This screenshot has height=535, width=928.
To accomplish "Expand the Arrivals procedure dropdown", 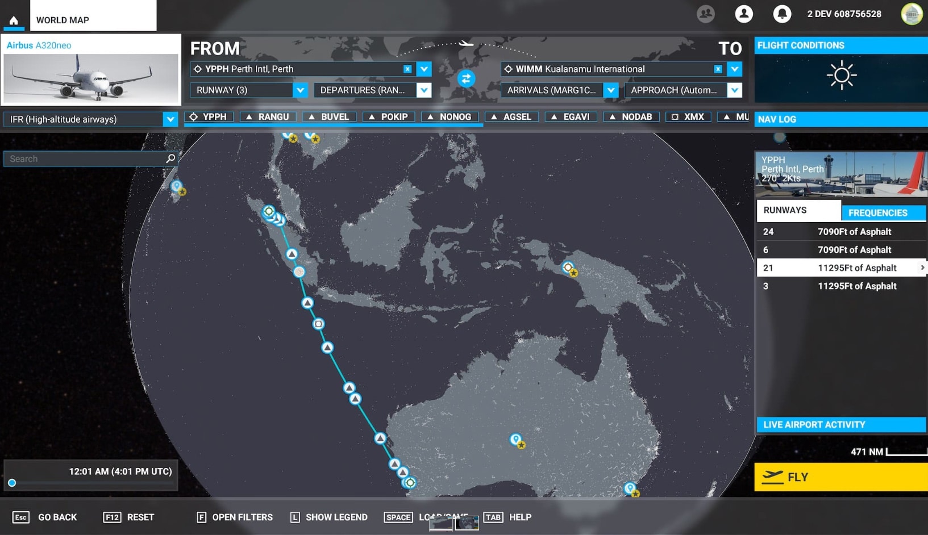I will click(x=611, y=90).
